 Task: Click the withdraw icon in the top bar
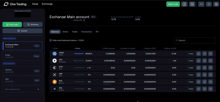[184, 4]
